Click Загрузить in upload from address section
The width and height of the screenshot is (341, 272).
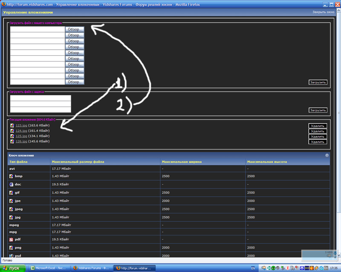point(318,110)
